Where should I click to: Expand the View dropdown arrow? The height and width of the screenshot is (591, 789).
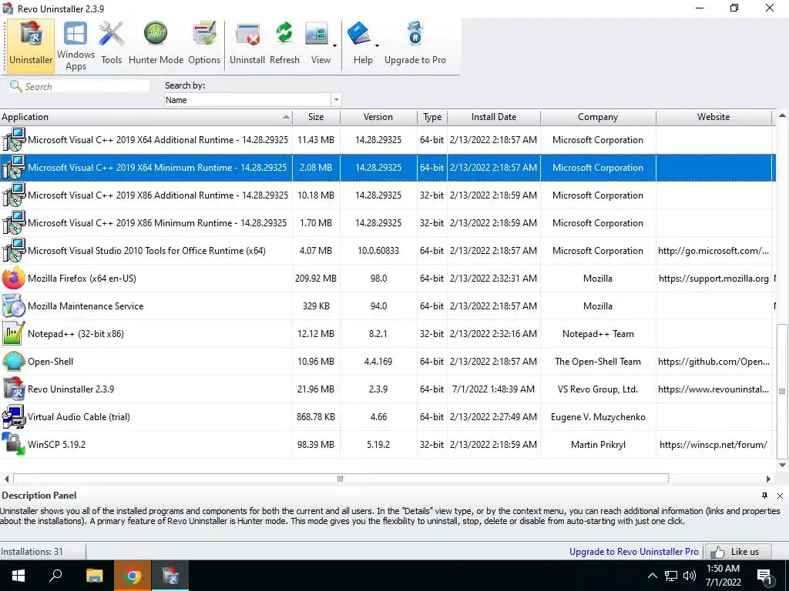click(x=334, y=45)
